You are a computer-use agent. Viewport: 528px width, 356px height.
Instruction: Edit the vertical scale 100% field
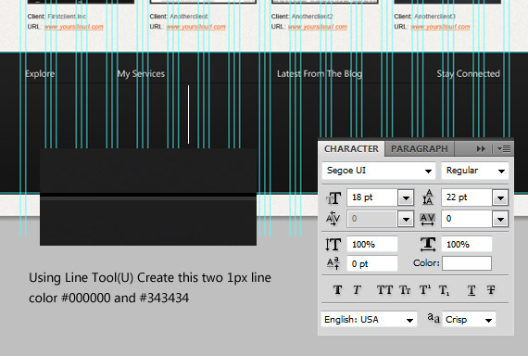372,244
